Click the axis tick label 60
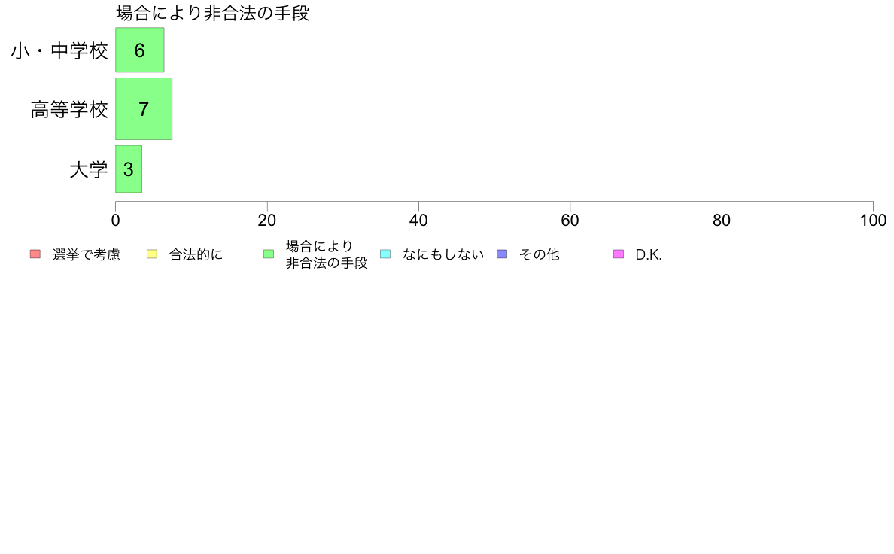 [570, 221]
